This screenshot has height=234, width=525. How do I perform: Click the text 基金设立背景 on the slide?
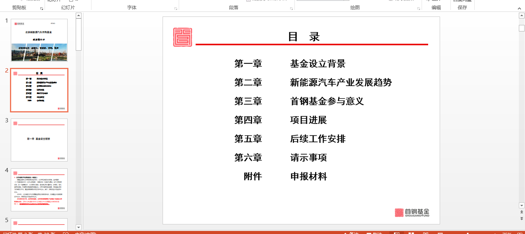coord(318,64)
